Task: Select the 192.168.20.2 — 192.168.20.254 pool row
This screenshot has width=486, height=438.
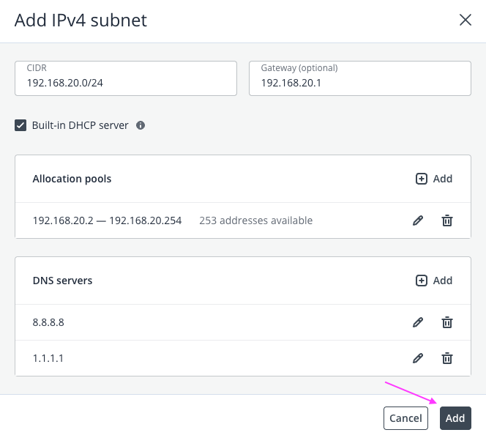Action: (107, 220)
